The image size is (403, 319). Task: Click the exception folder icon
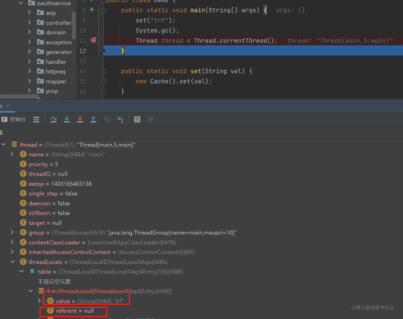pyautogui.click(x=40, y=42)
